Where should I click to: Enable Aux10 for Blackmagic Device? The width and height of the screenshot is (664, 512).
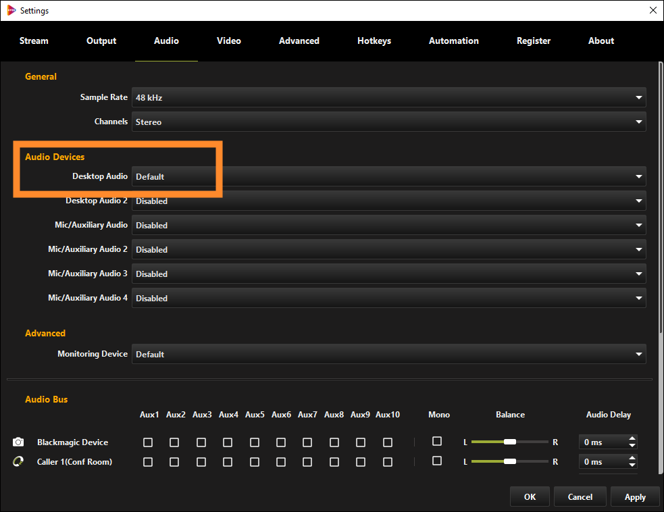pos(387,442)
